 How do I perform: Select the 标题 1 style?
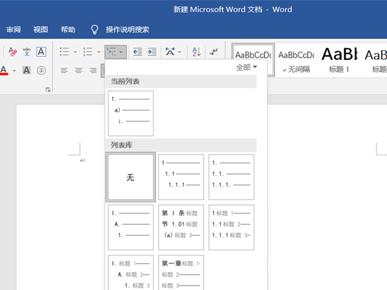339,59
